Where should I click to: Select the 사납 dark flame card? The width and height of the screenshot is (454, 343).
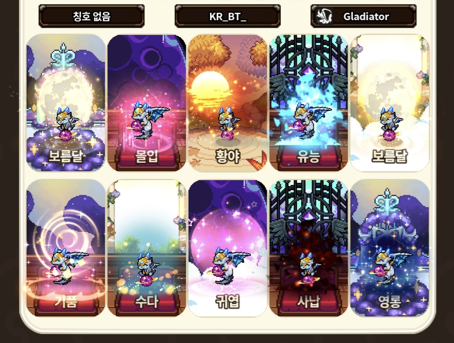pos(309,248)
